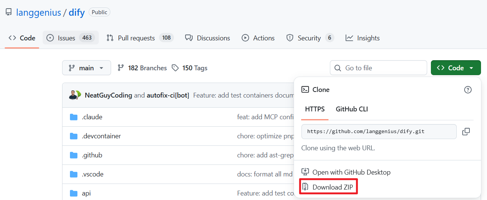
Task: Click the tag icon beside 150 Tags
Action: (x=175, y=68)
